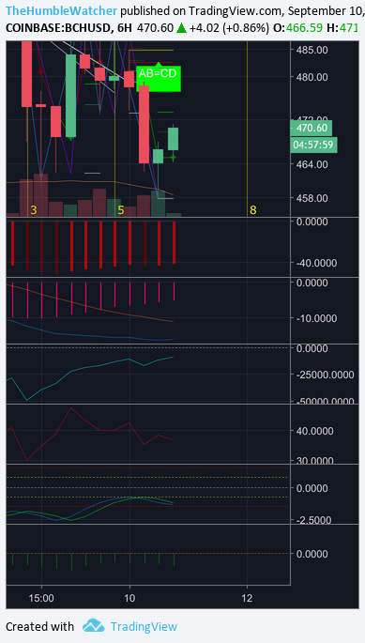Viewport: 365px width, 643px height.
Task: Click the +4.02 (+0.86%) change value
Action: [229, 29]
